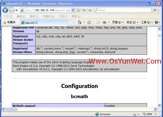Open the recent pages dropdown beside Forward

tap(17, 10)
